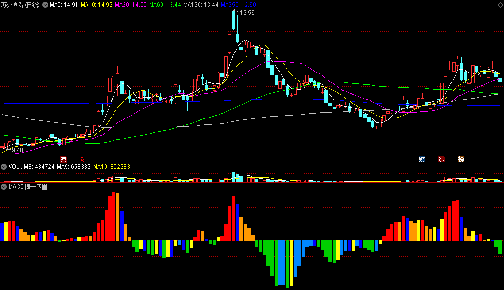Click the 9.40 low price label
The height and width of the screenshot is (290, 504).
pos(18,150)
